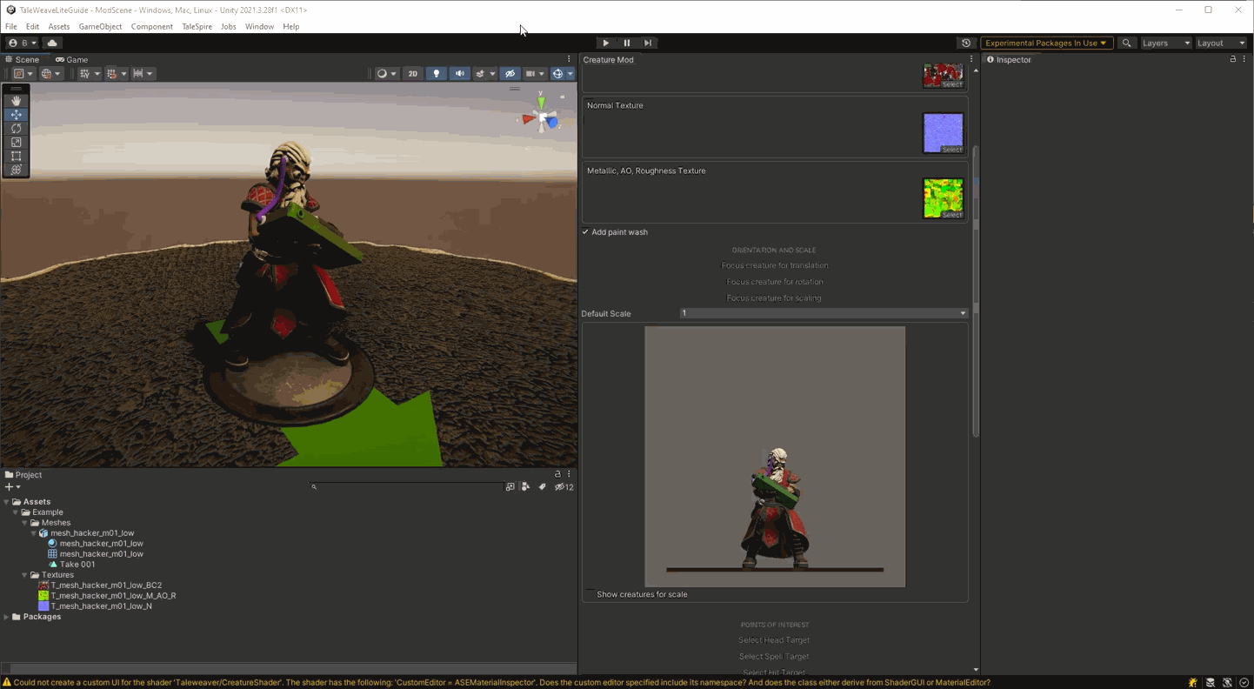Select the Rect transform tool
1254x689 pixels.
tap(16, 157)
